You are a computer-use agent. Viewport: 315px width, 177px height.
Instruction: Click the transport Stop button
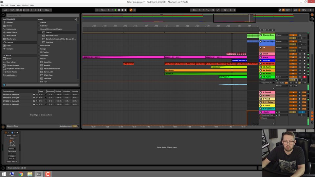click(x=119, y=10)
